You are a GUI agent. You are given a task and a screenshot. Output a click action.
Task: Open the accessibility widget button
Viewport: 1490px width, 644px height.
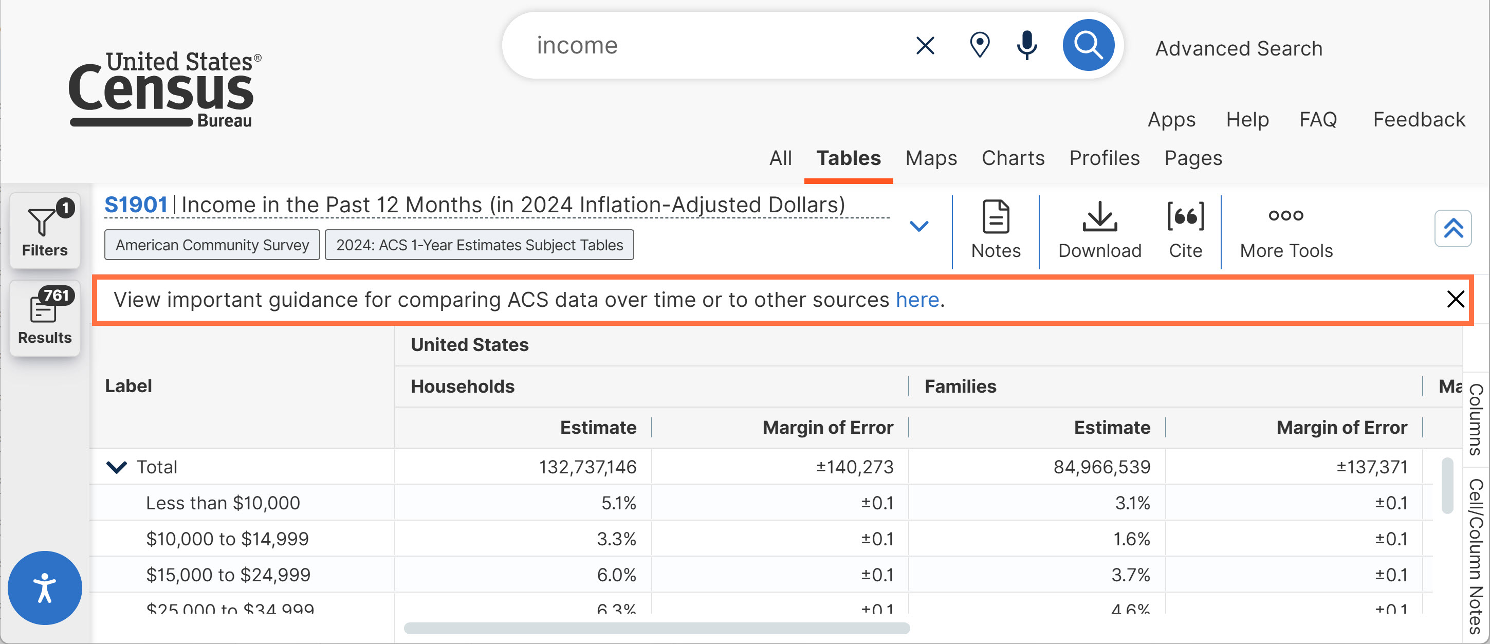(45, 587)
